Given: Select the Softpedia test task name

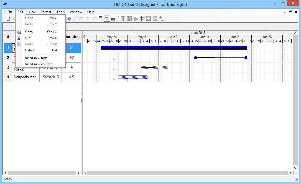Looking at the screenshot, I should [25, 77].
